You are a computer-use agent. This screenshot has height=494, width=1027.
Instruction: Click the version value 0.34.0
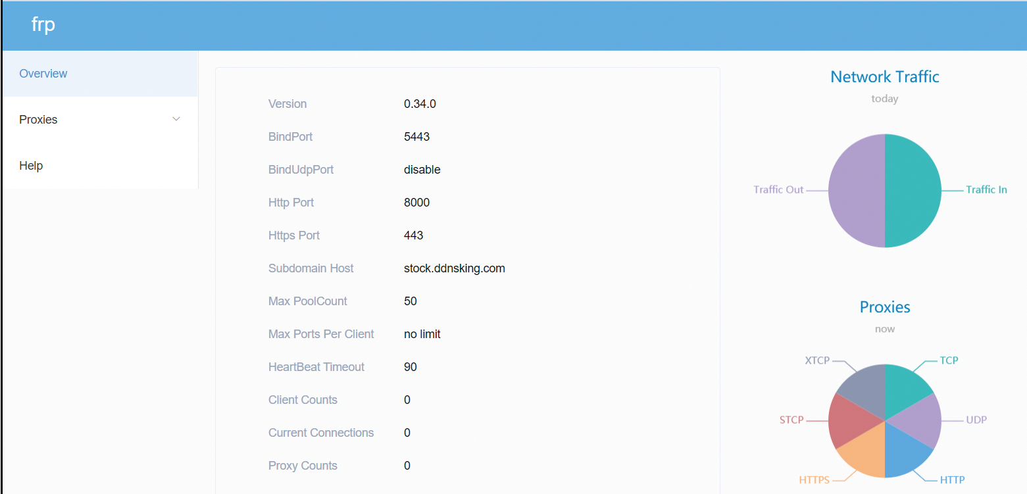click(420, 104)
